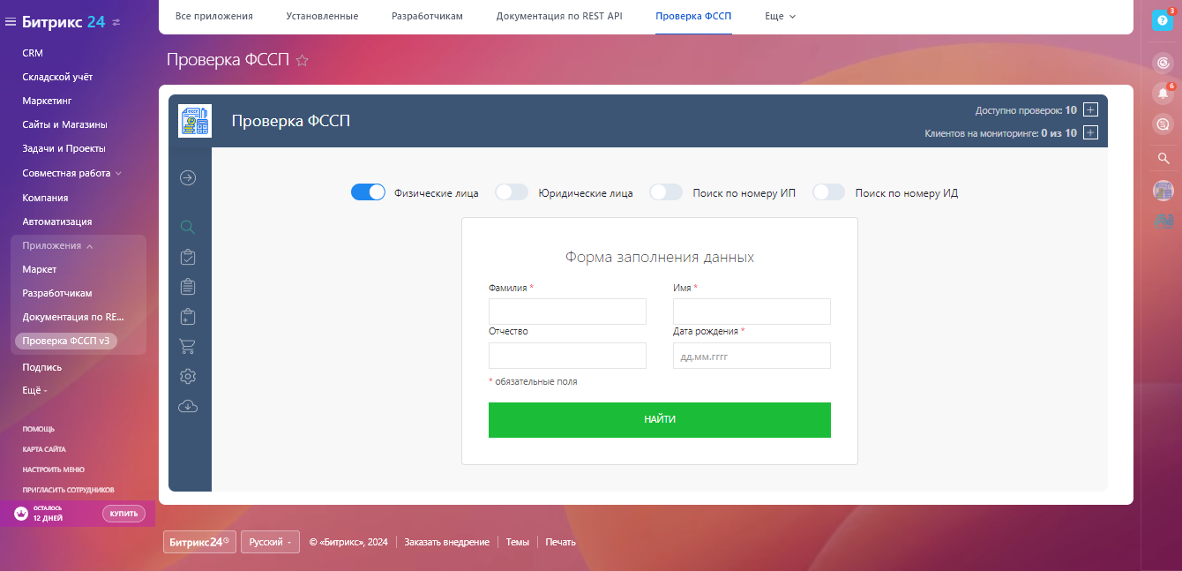Open the gear settings icon in app sidebar
Screen dimensions: 1182x571
(187, 376)
